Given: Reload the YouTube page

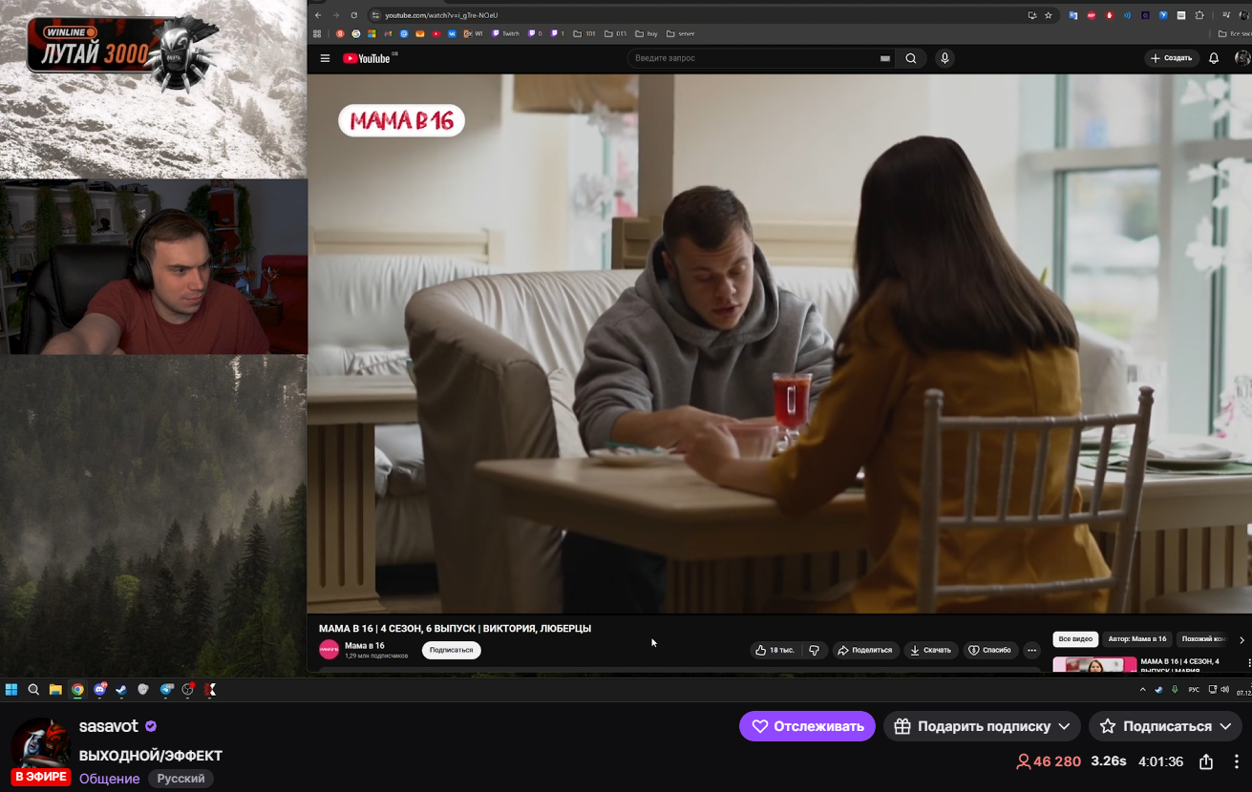Looking at the screenshot, I should tap(354, 15).
